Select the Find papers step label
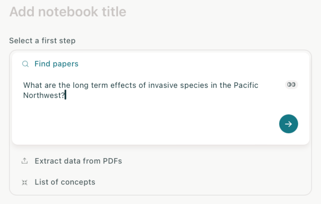Screen dimensions: 321x204 point(56,64)
